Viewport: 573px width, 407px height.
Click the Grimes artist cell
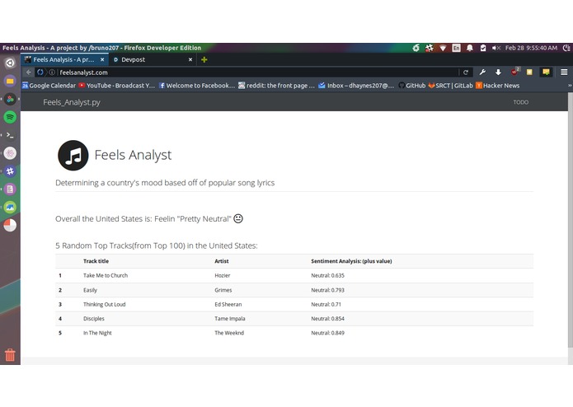pos(223,290)
